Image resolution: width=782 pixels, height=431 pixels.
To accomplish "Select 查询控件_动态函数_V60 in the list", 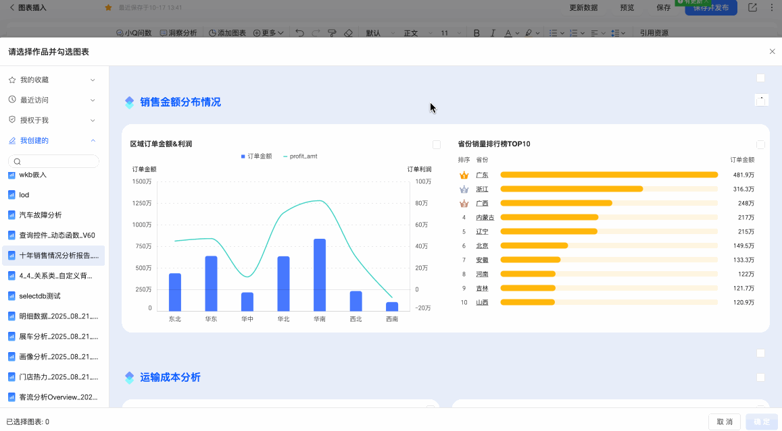I will (x=53, y=235).
